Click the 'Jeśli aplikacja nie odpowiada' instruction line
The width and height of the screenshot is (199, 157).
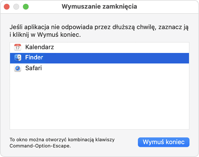(99, 28)
